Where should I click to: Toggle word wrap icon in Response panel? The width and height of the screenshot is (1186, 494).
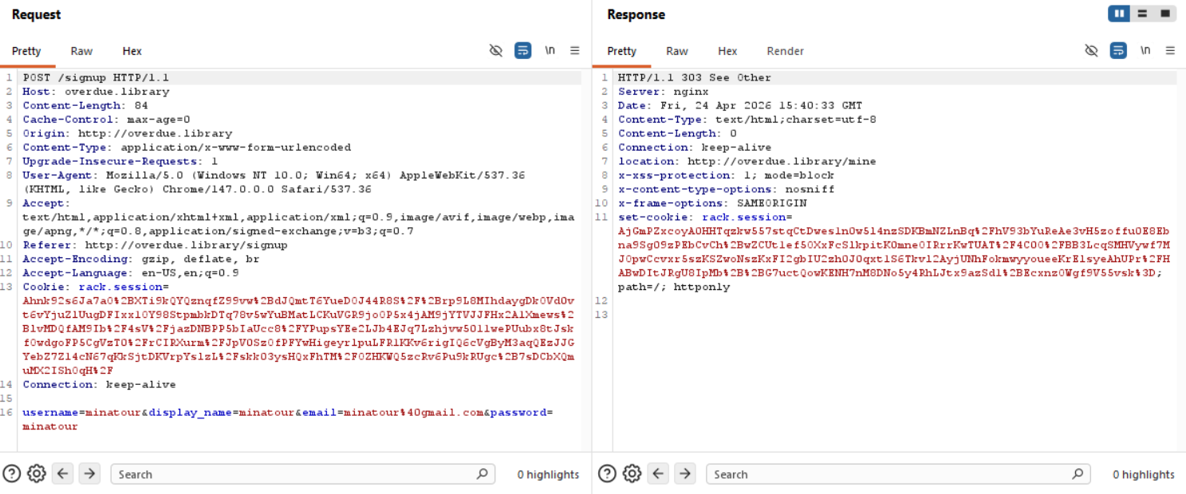[1119, 51]
